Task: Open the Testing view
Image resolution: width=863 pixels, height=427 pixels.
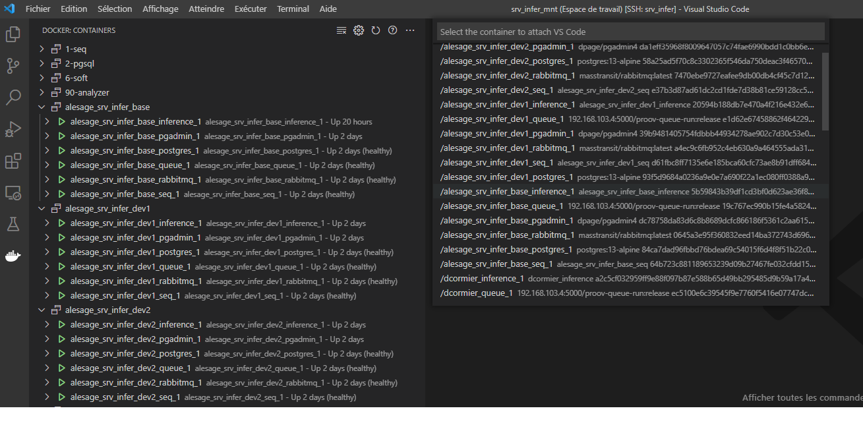Action: click(13, 224)
